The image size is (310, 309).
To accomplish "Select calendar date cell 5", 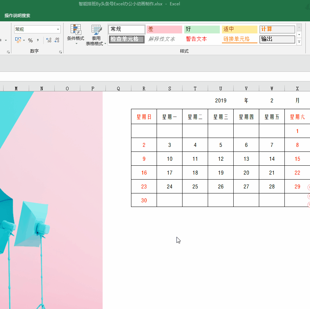I will click(x=221, y=145).
